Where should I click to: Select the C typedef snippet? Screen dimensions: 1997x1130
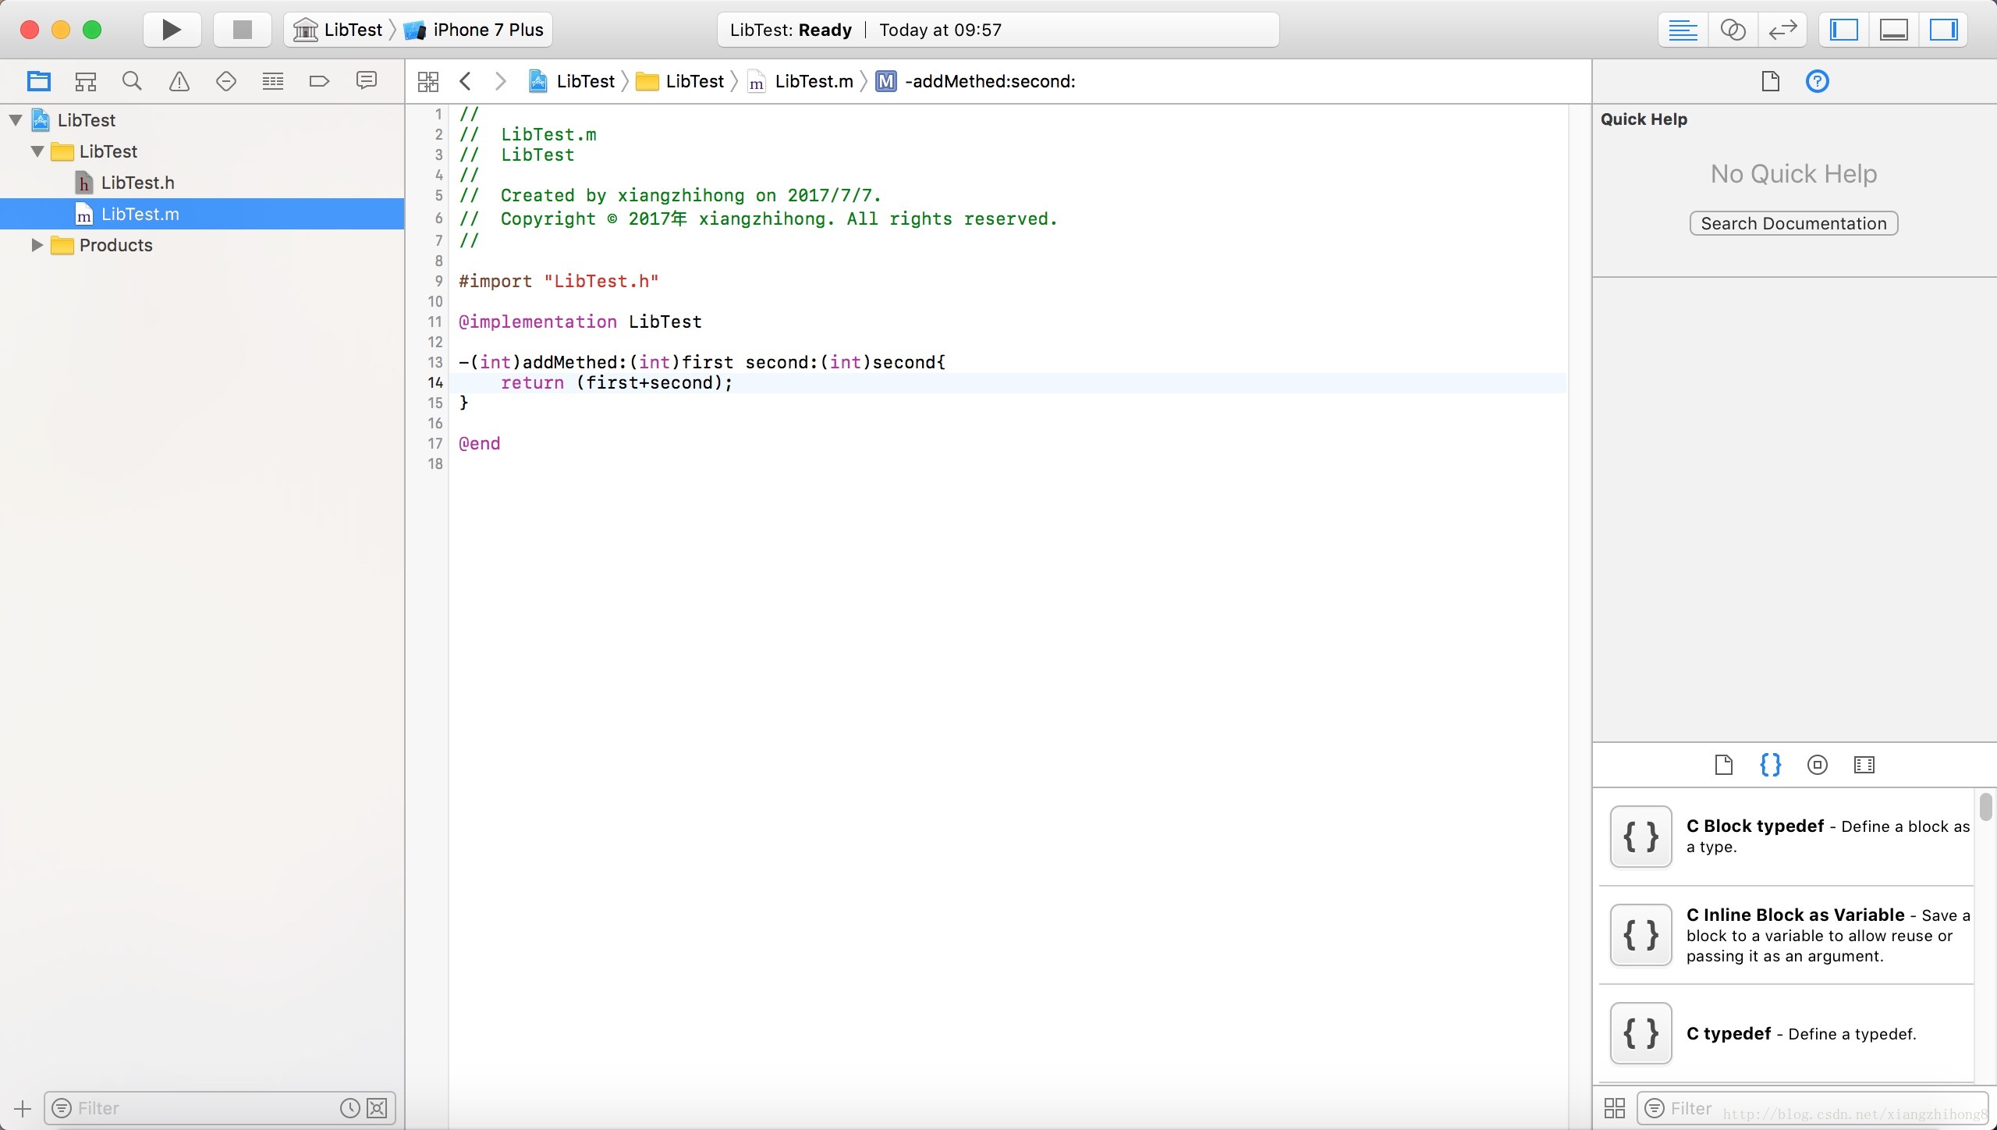tap(1786, 1033)
